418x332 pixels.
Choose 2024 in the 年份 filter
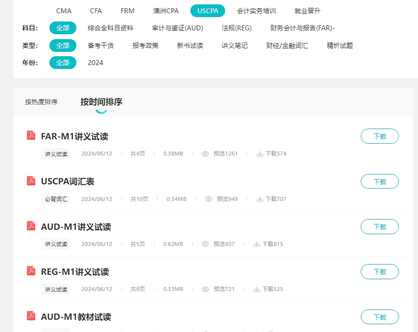point(95,63)
